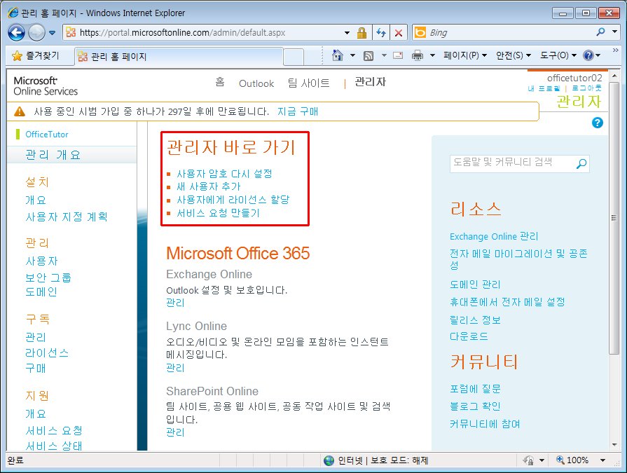The image size is (627, 473).
Task: Open 도메인 in the left sidebar
Action: point(41,292)
